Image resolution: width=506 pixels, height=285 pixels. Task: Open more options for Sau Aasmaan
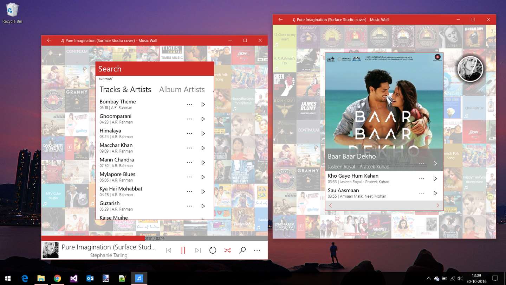point(422,193)
